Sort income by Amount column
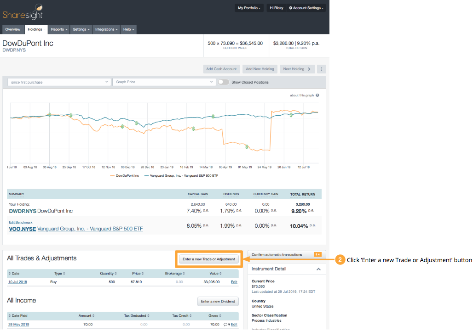This screenshot has width=473, height=331. point(87,316)
